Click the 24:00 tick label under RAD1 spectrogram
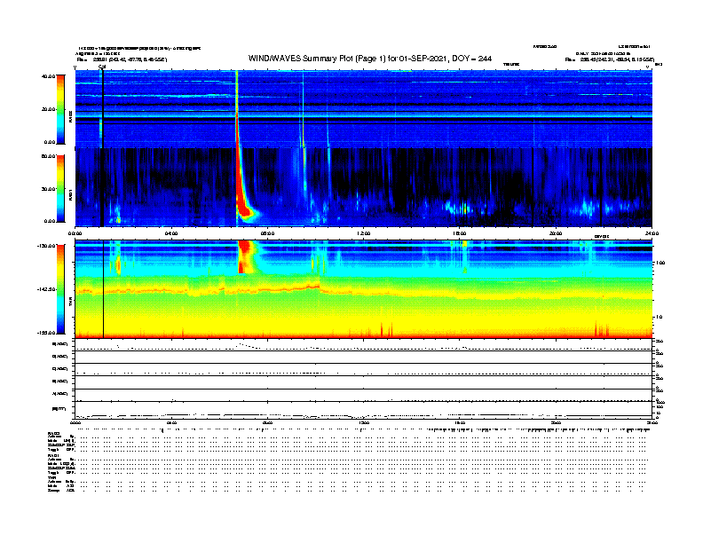The image size is (703, 543). pyautogui.click(x=652, y=233)
